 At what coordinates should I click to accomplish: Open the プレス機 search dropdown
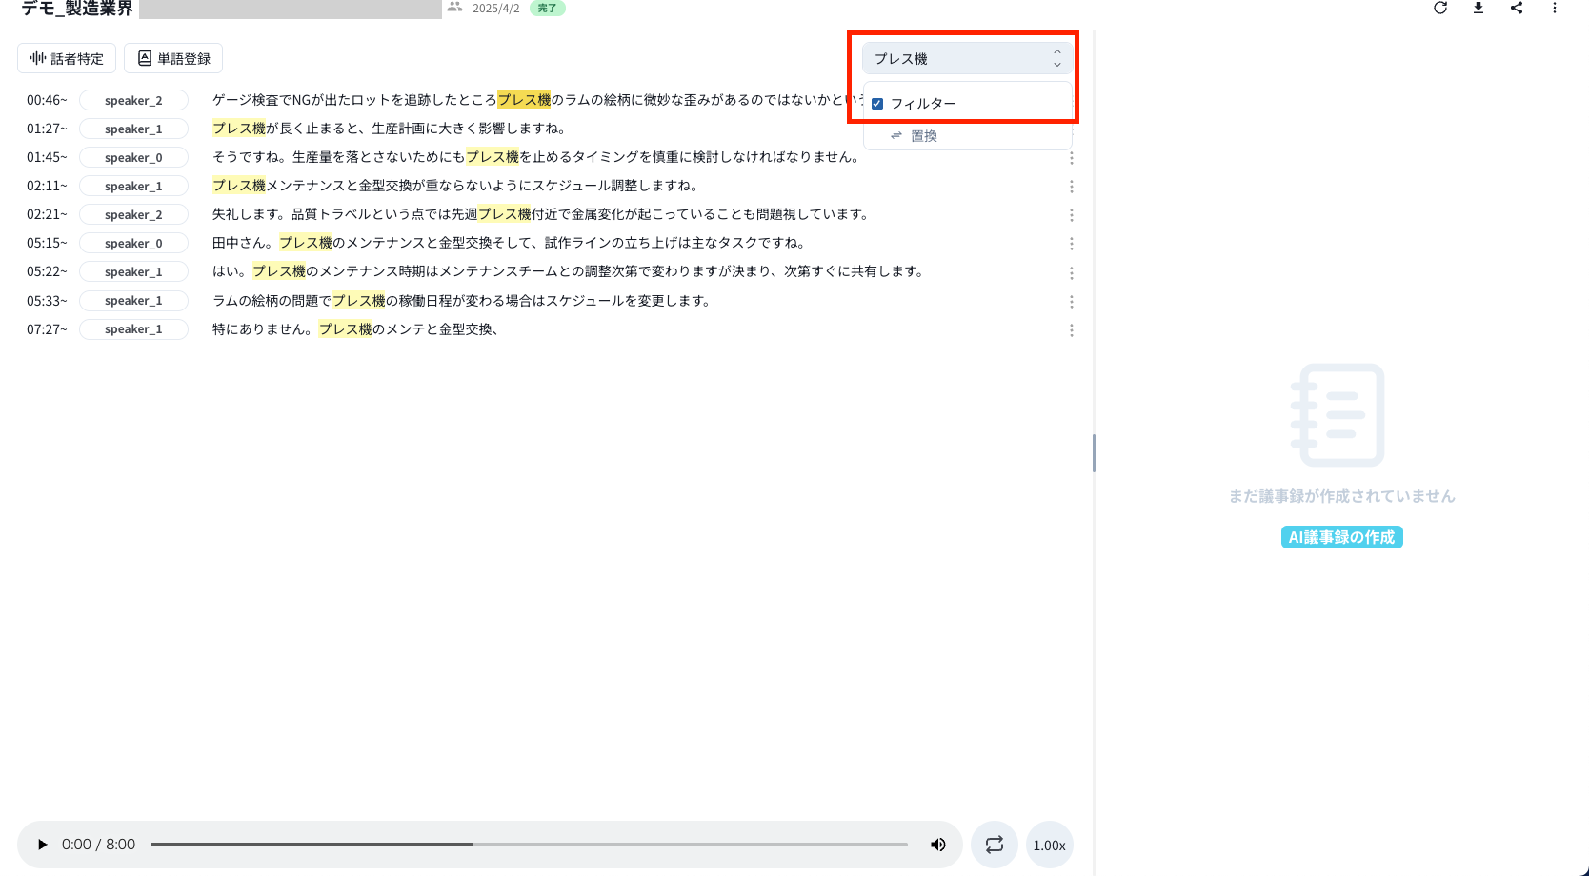point(967,59)
